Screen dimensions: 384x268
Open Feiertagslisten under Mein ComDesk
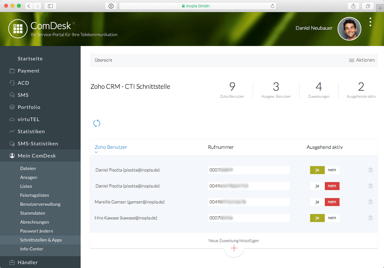35,195
